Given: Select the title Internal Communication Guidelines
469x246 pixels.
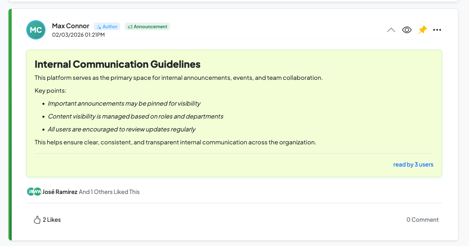Looking at the screenshot, I should 117,64.
